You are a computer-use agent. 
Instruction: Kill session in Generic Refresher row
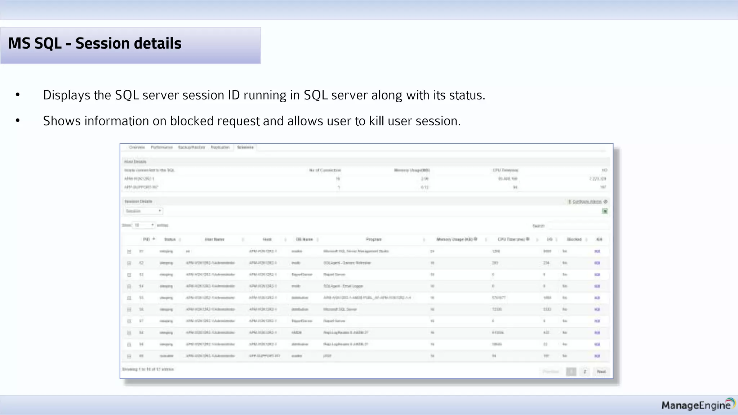tap(597, 263)
